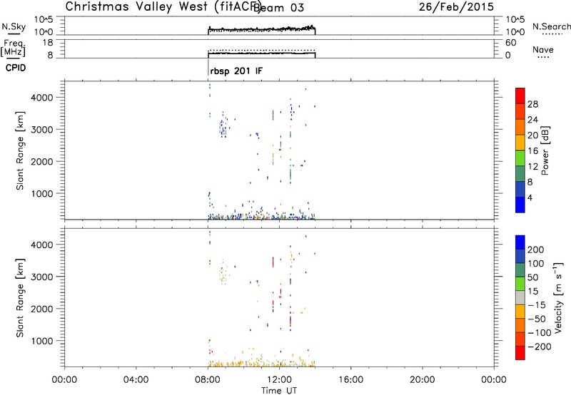The width and height of the screenshot is (571, 395).
Task: Pick the Power colorbar segment between 4 and 8
Action: click(520, 189)
